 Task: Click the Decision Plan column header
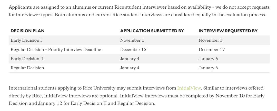coord(27,31)
